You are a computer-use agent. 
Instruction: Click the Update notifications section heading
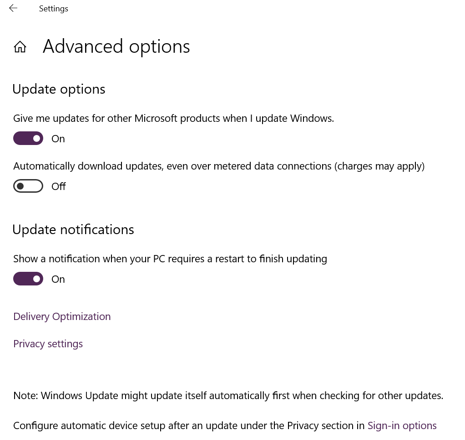point(73,230)
